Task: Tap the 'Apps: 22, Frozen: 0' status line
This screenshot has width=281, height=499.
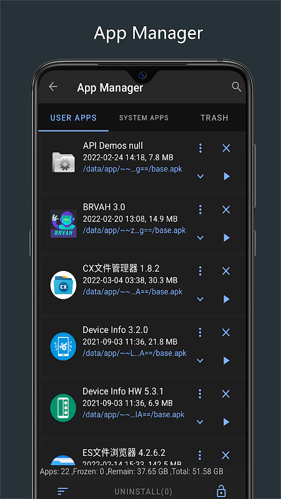Action: [x=131, y=472]
